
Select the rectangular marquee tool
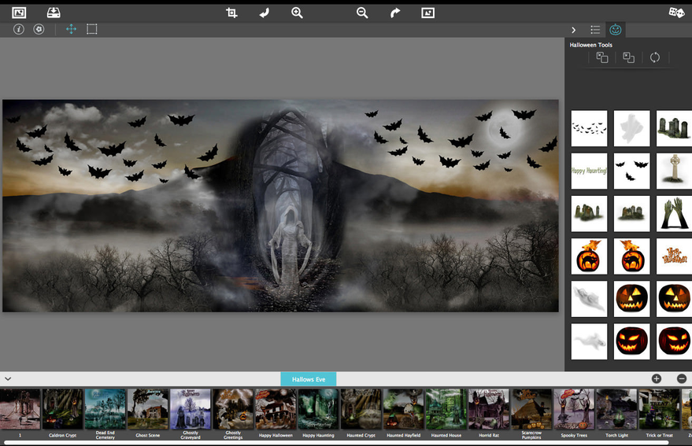(x=92, y=30)
